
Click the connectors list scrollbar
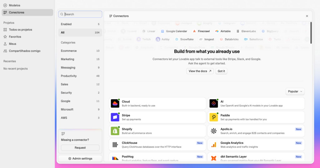tap(311, 33)
